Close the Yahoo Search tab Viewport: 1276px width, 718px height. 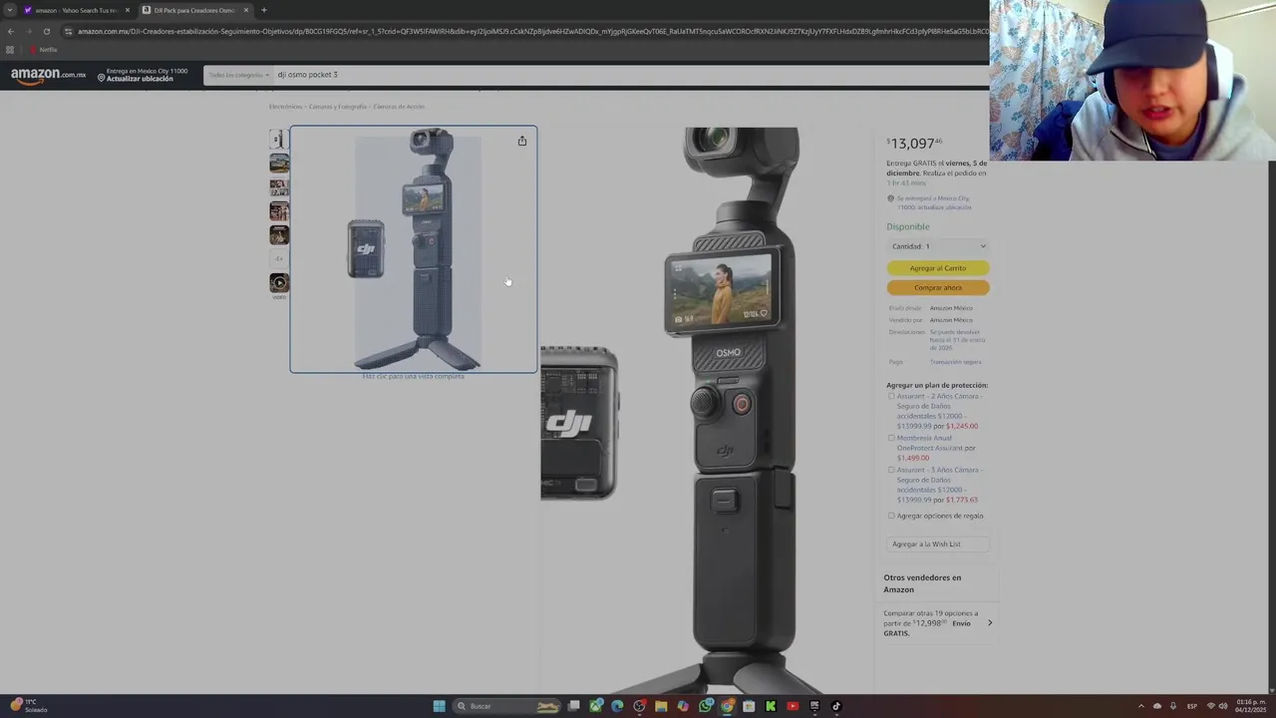coord(127,10)
